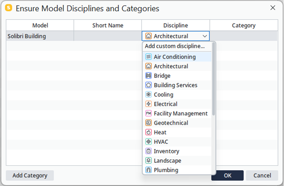Confirm with the OK button
Screen dimensions: 284x186
tap(227, 175)
